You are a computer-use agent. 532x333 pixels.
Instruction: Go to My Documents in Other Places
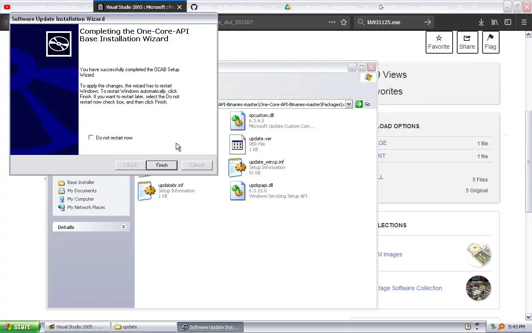pos(82,191)
